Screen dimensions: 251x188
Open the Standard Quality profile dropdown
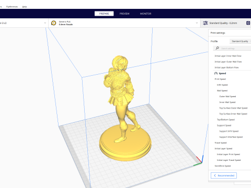pyautogui.click(x=241, y=41)
